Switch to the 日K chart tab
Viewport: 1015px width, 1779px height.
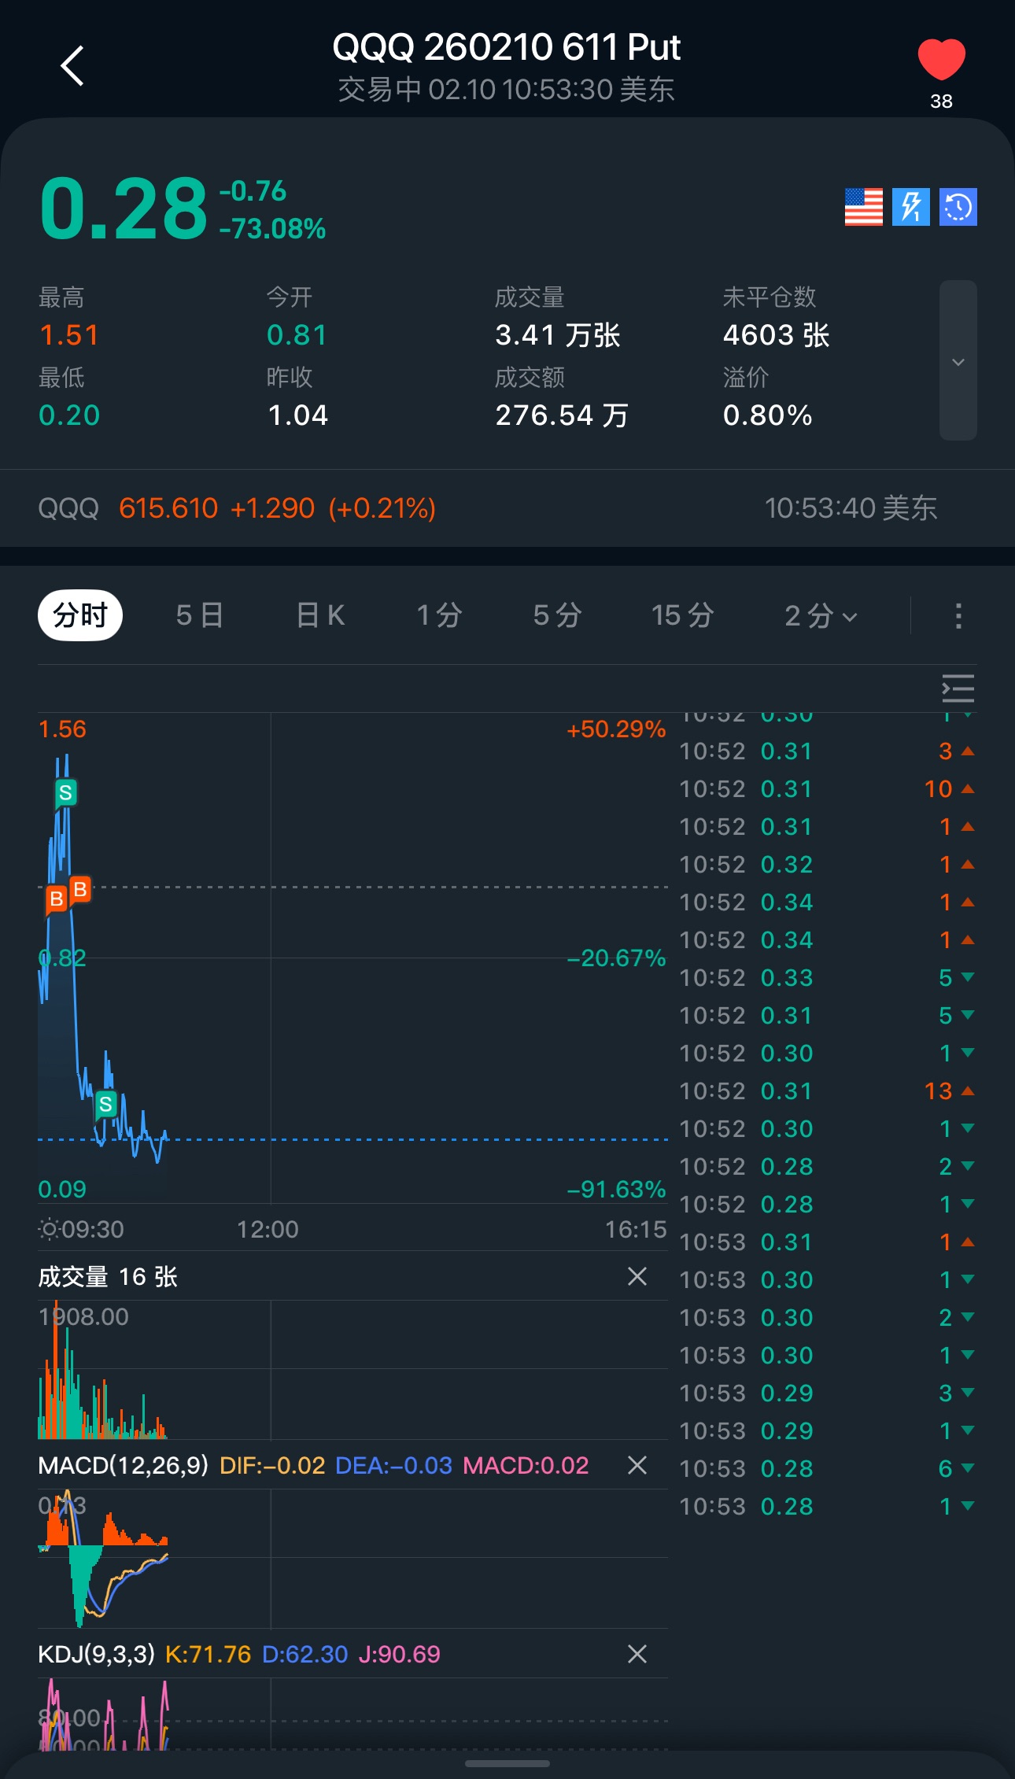coord(320,615)
